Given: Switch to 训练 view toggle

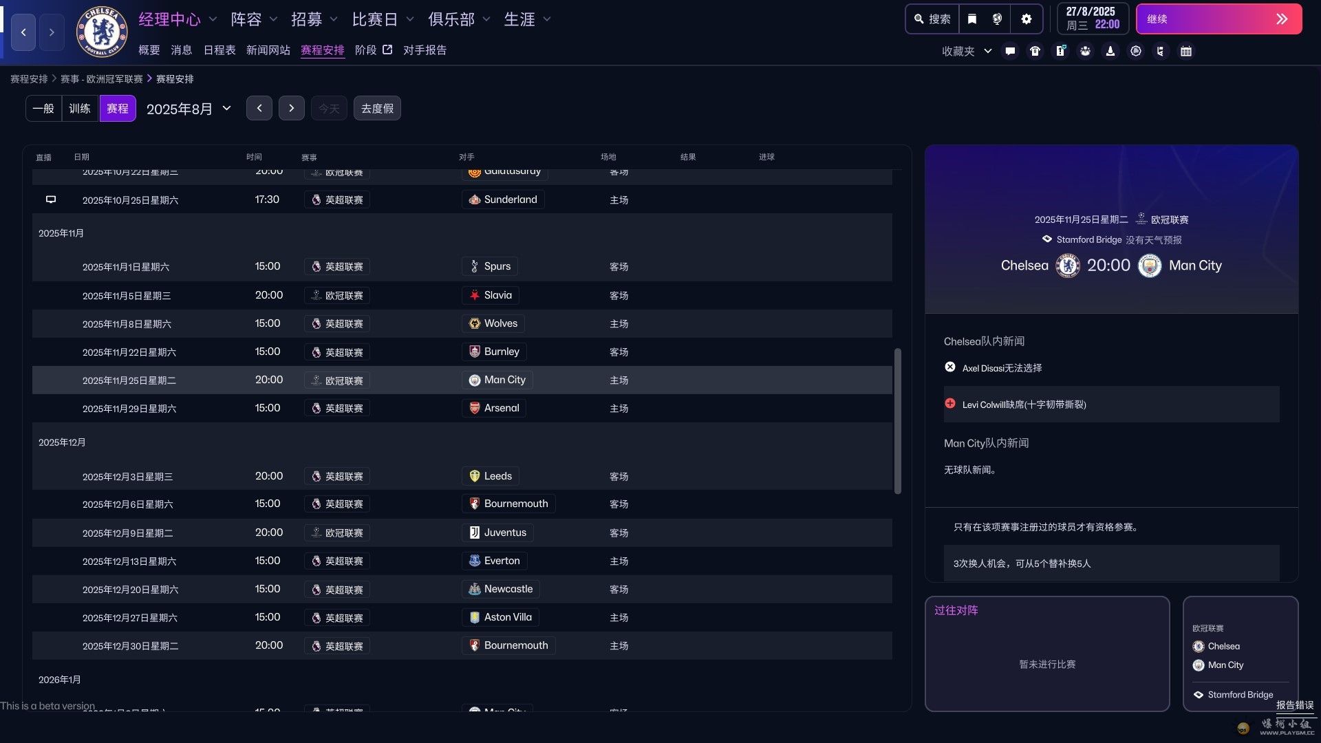Looking at the screenshot, I should pyautogui.click(x=80, y=109).
